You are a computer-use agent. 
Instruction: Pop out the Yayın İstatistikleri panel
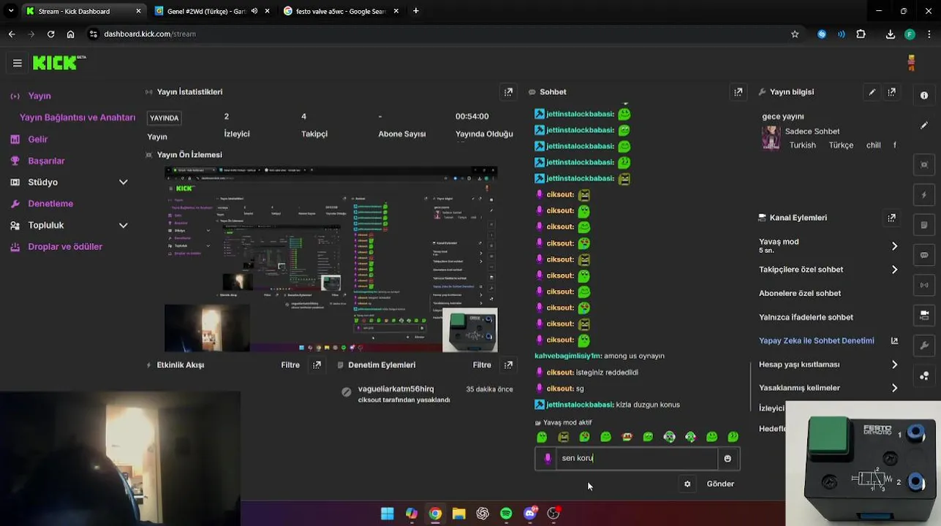(508, 92)
